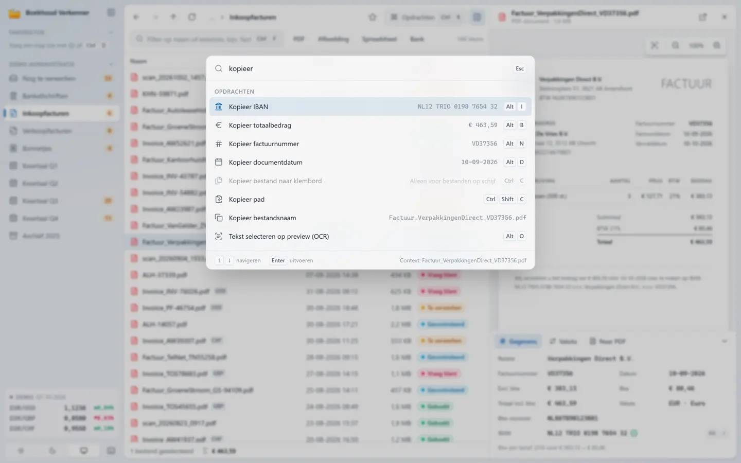Image resolution: width=741 pixels, height=463 pixels.
Task: Focus the kopieer search field
Action: [x=368, y=68]
